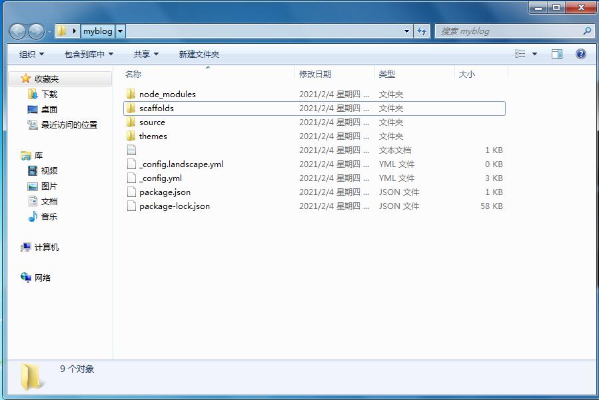Click the source folder name

[x=152, y=122]
